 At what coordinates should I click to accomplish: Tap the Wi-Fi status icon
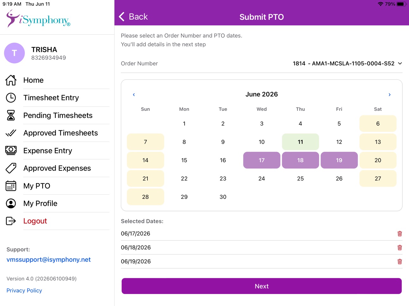pos(380,4)
